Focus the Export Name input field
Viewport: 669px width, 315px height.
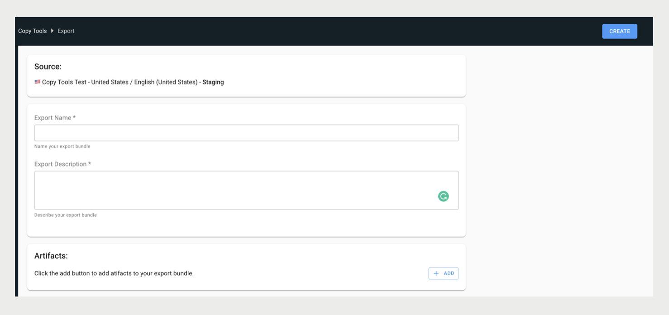coord(246,133)
